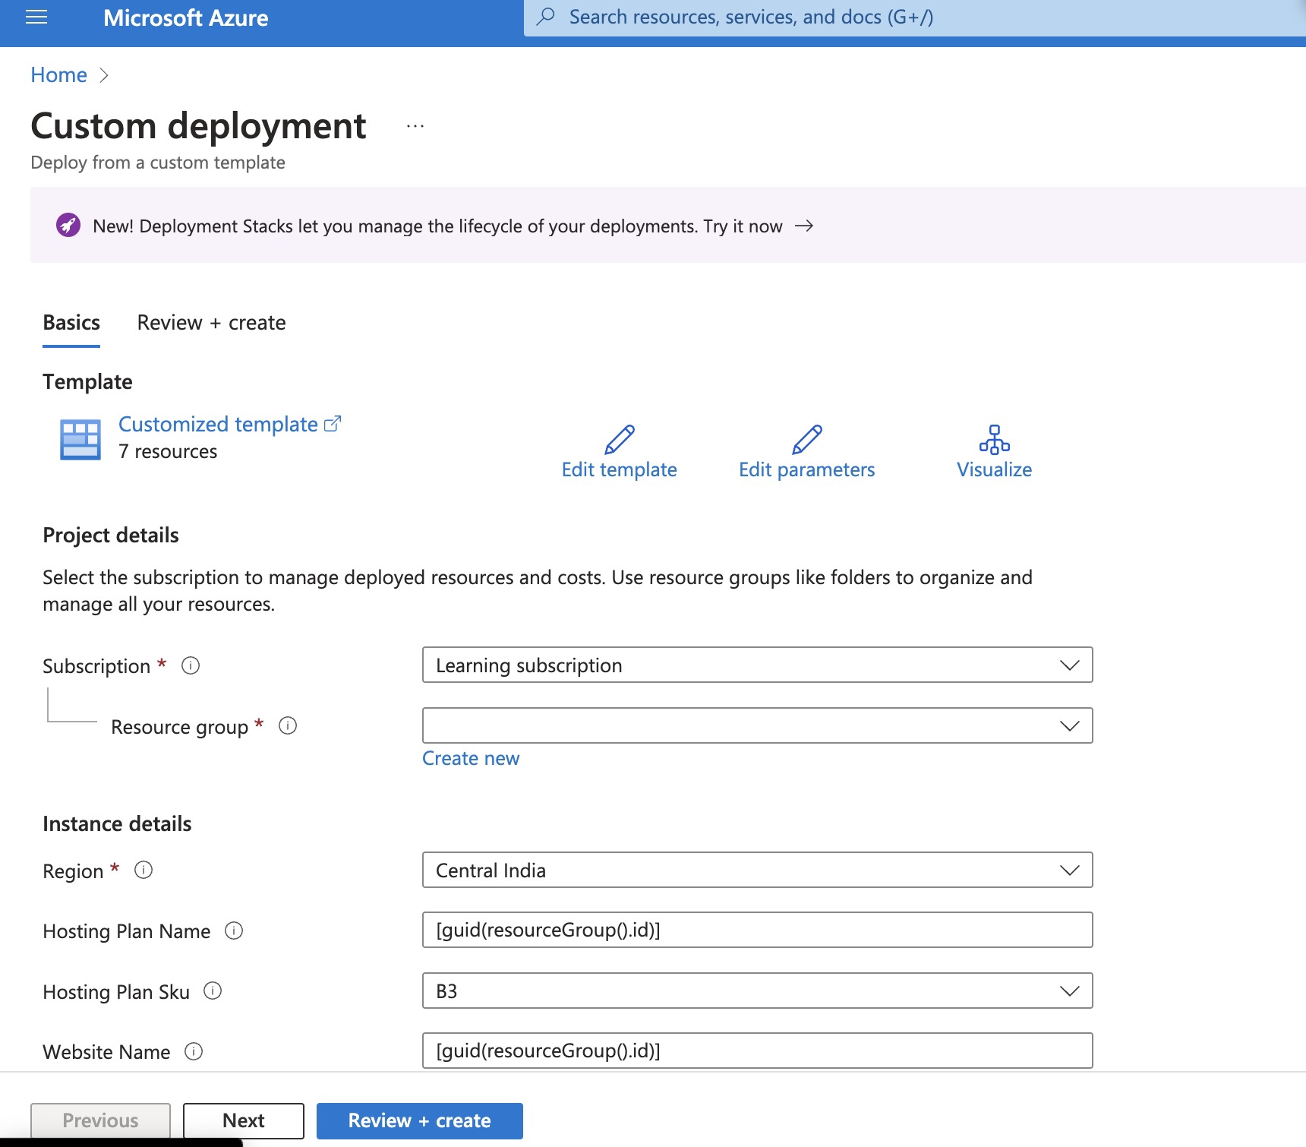The width and height of the screenshot is (1306, 1147).
Task: Show info tooltip for Subscription
Action: [x=191, y=665]
